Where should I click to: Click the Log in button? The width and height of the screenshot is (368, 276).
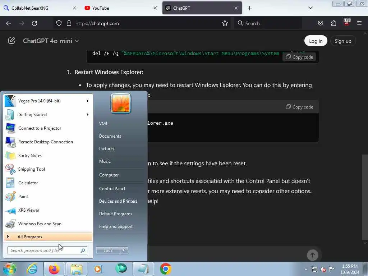(x=316, y=41)
